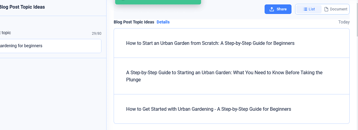The width and height of the screenshot is (358, 130).
Task: Switch to the Document view tab
Action: click(x=336, y=9)
